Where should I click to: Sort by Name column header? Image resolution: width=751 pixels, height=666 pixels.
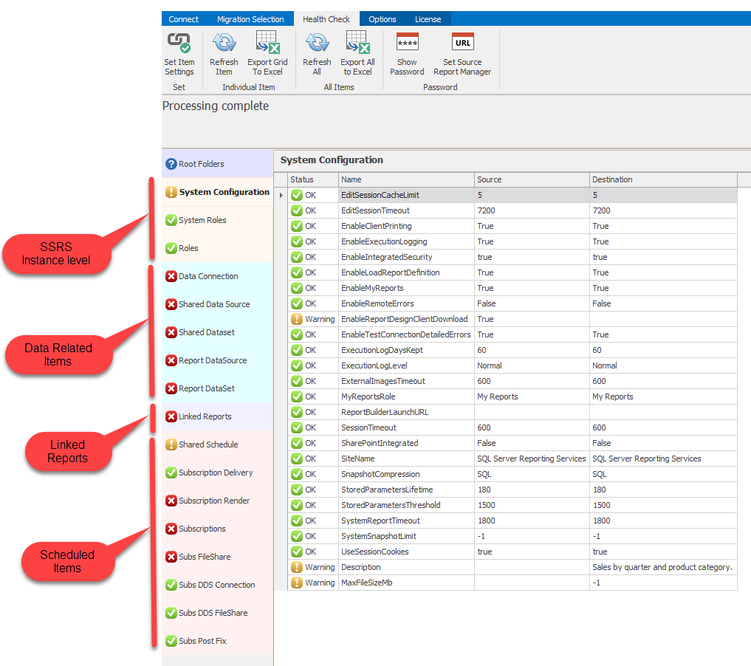pos(406,179)
